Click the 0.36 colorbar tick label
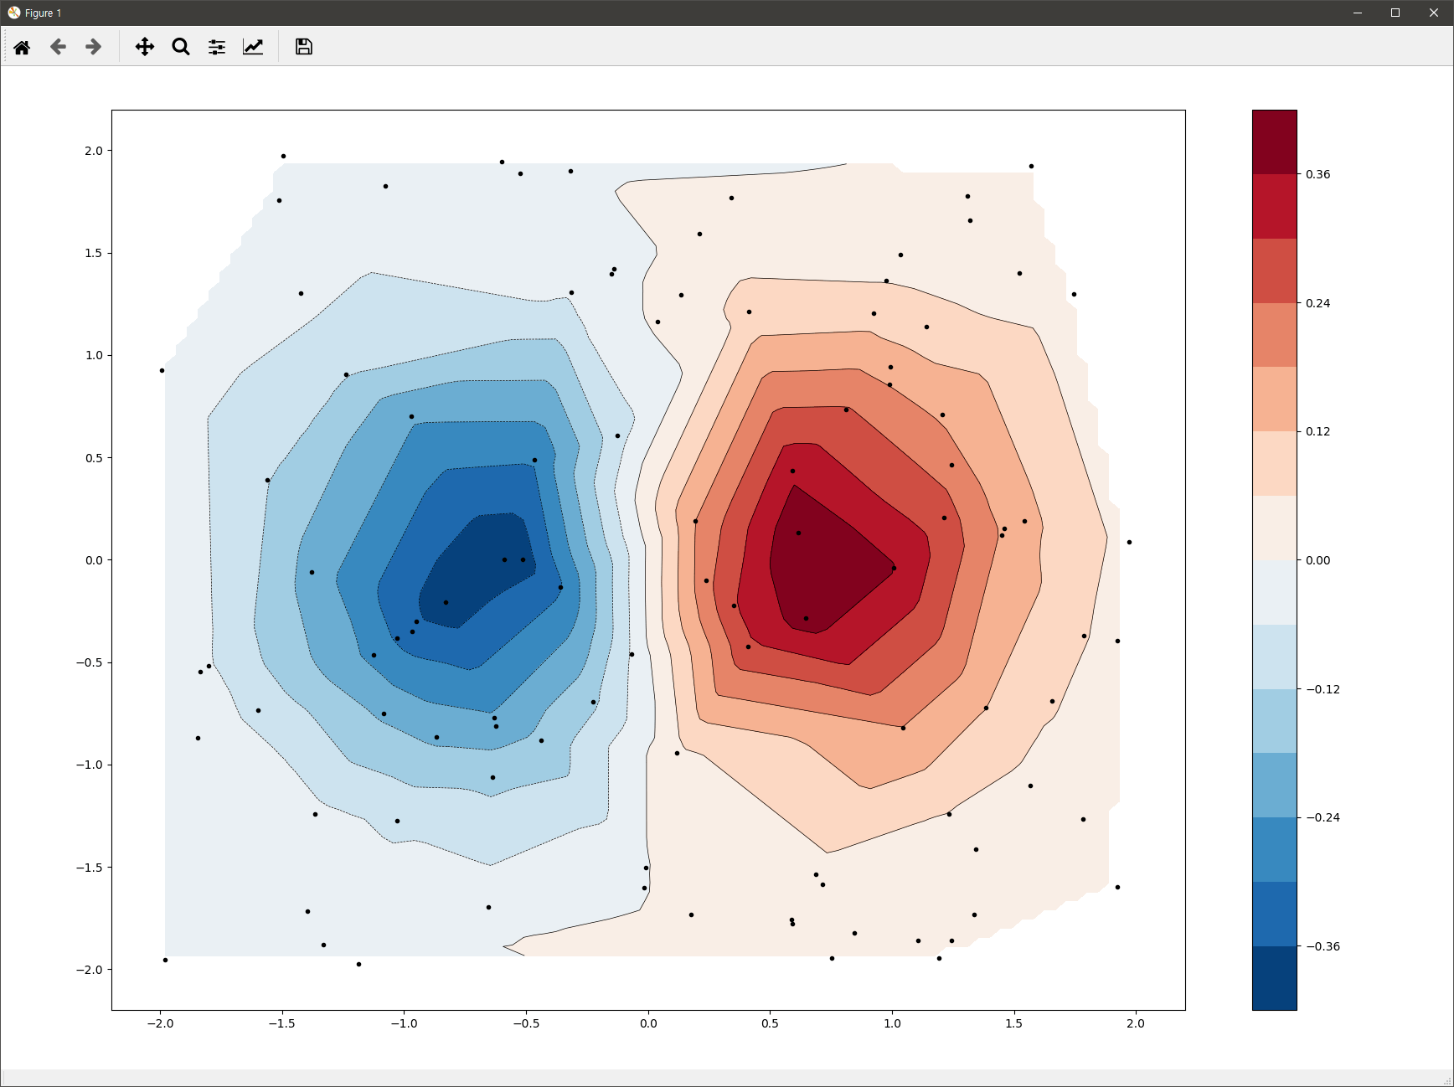The height and width of the screenshot is (1087, 1454). point(1317,174)
